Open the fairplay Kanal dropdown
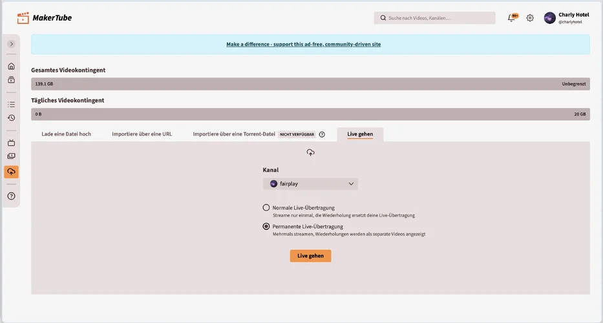The image size is (603, 323). coord(310,184)
